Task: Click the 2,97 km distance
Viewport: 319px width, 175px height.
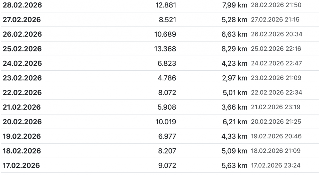Action: (x=235, y=78)
